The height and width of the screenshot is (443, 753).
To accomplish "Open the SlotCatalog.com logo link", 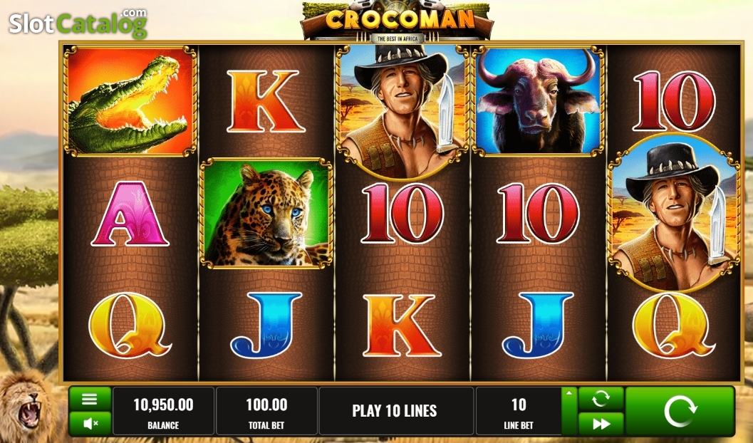I will coord(78,23).
